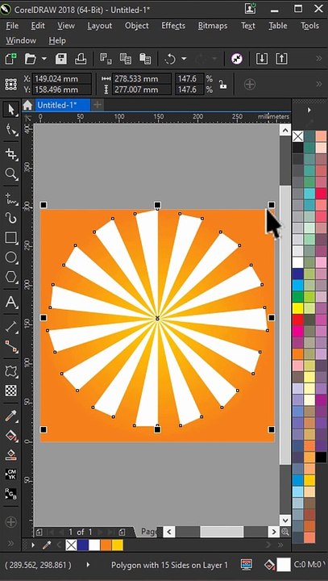Open the Undo history dropdown arrow
The width and height of the screenshot is (328, 581).
[x=184, y=59]
